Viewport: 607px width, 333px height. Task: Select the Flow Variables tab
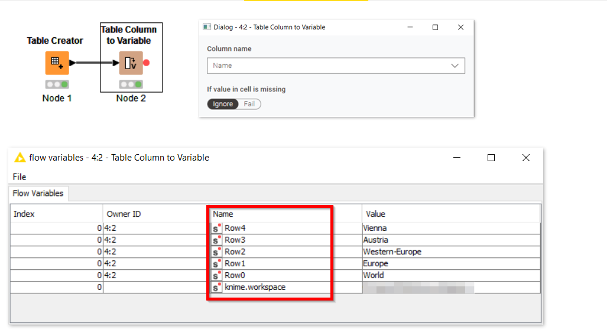tap(39, 193)
